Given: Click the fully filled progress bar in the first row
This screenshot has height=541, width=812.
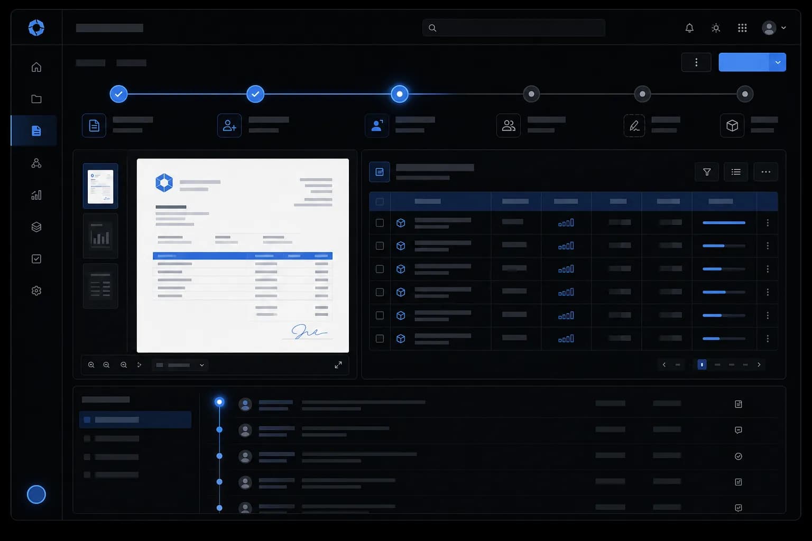Looking at the screenshot, I should pyautogui.click(x=724, y=223).
